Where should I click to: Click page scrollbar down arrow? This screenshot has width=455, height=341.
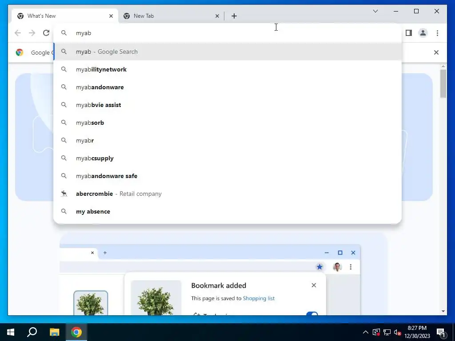(x=443, y=311)
